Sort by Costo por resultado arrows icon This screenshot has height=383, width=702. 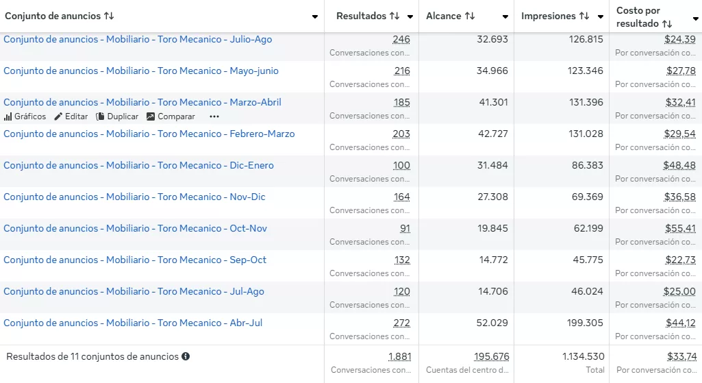coord(667,24)
